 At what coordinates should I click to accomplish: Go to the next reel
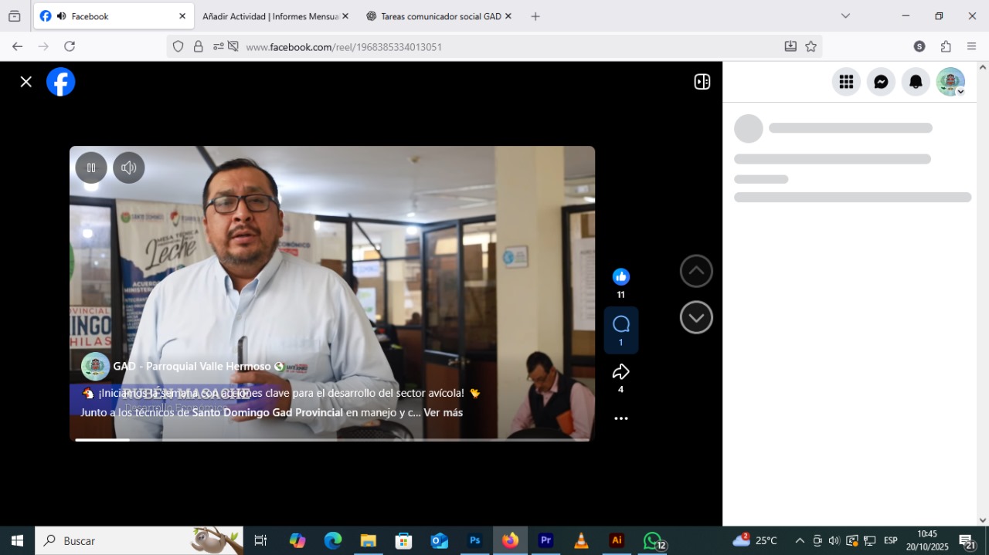tap(696, 317)
